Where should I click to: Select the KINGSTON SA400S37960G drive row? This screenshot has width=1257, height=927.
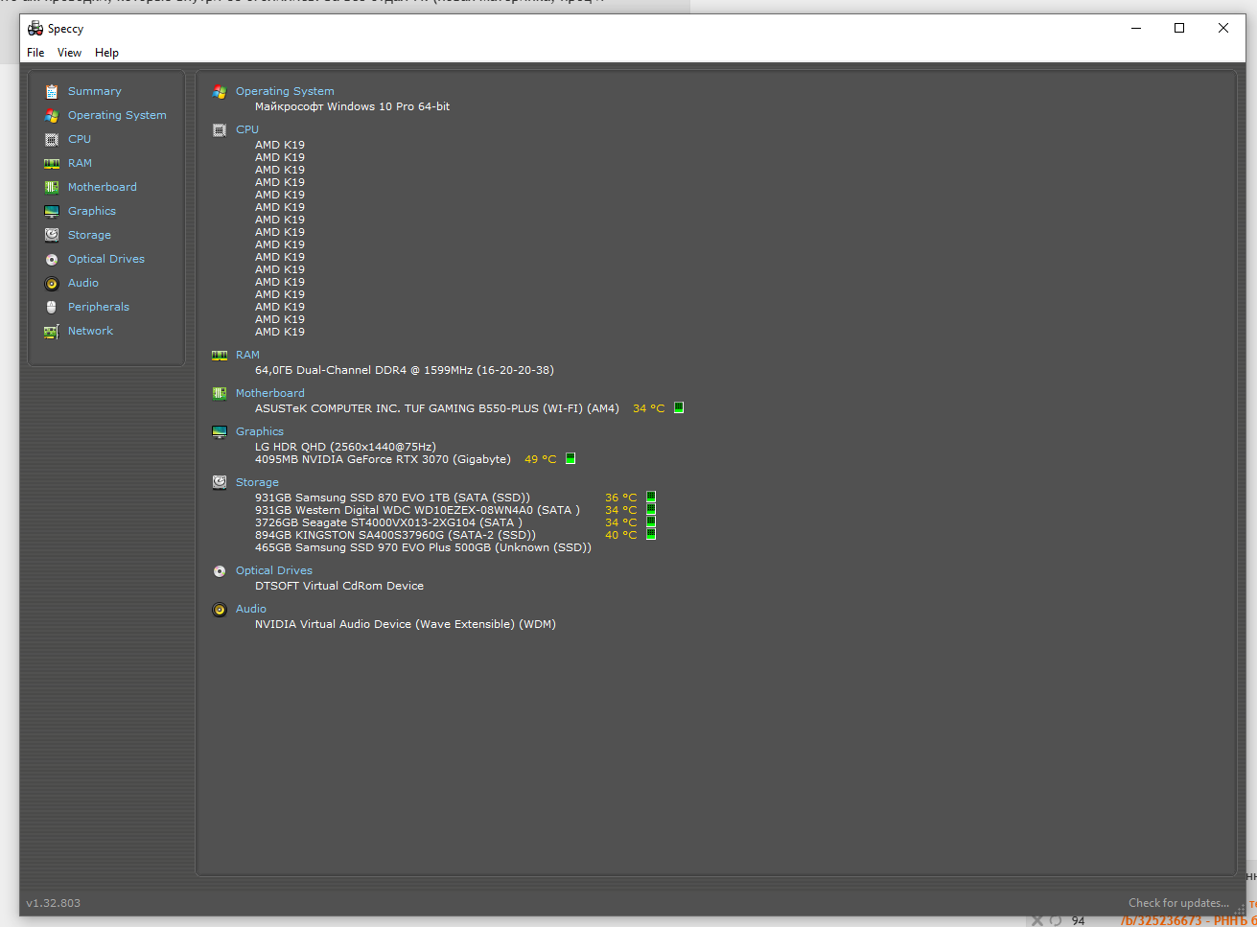click(395, 535)
